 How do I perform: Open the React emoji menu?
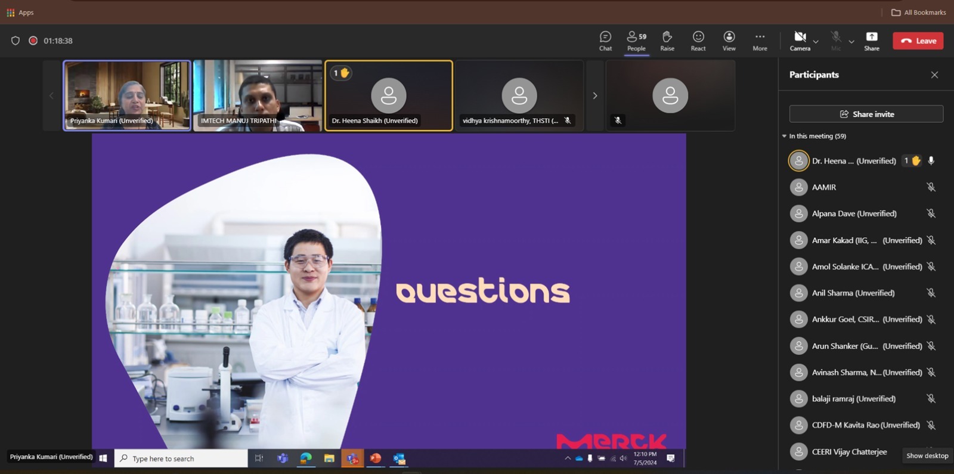pos(698,41)
